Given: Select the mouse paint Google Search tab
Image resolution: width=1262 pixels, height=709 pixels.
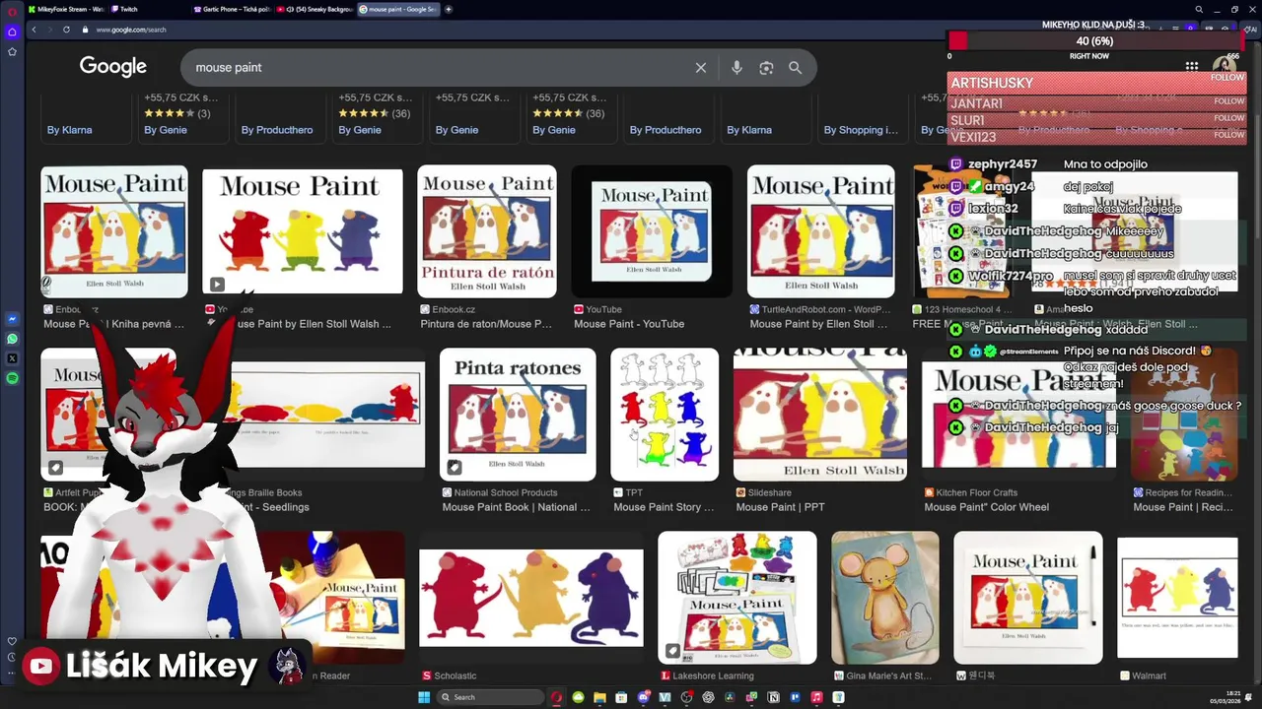Looking at the screenshot, I should click(397, 9).
